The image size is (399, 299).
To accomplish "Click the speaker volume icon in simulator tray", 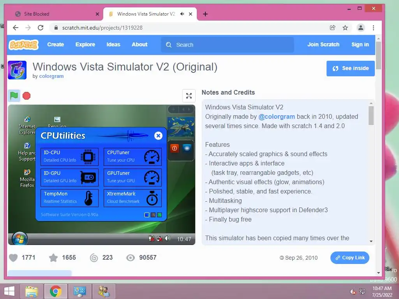I will pos(168,239).
